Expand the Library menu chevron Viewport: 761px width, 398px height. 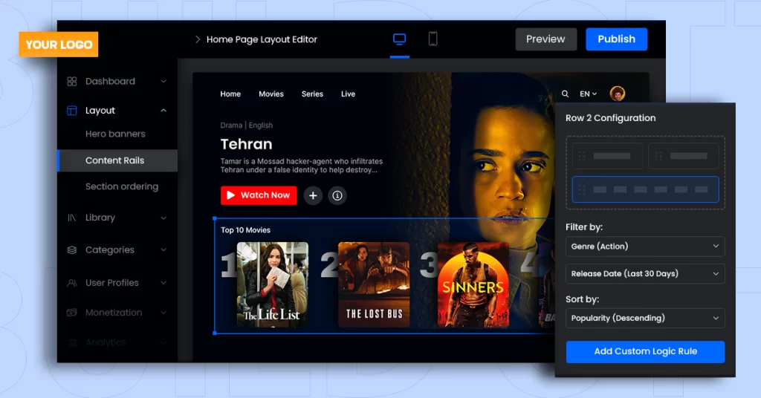click(163, 218)
